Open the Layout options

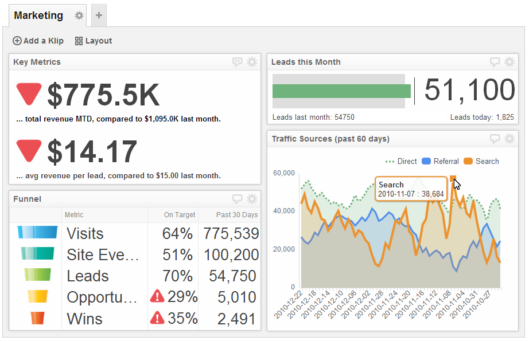[94, 41]
